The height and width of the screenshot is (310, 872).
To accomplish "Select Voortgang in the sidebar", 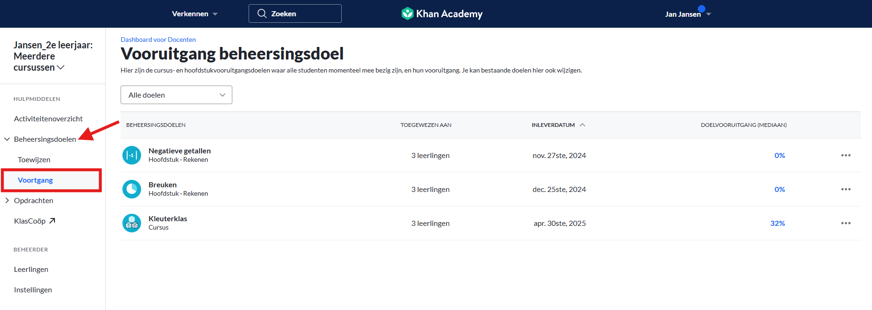I will click(x=35, y=180).
